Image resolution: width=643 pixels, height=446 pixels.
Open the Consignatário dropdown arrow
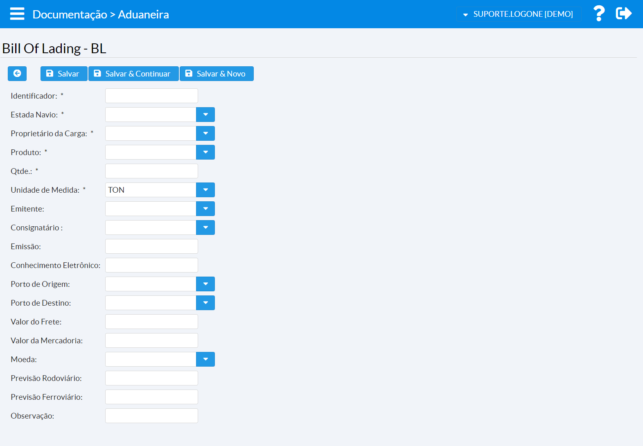[205, 228]
